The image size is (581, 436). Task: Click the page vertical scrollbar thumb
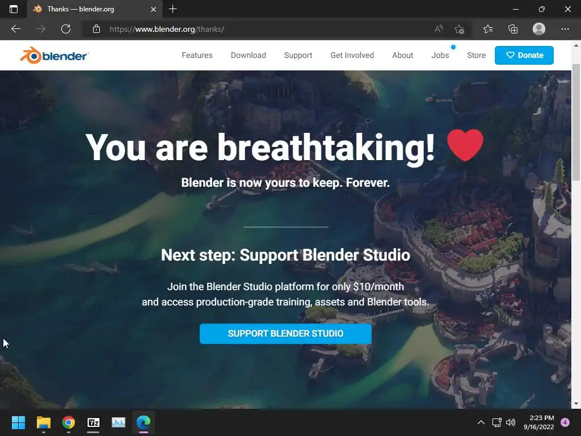576,123
